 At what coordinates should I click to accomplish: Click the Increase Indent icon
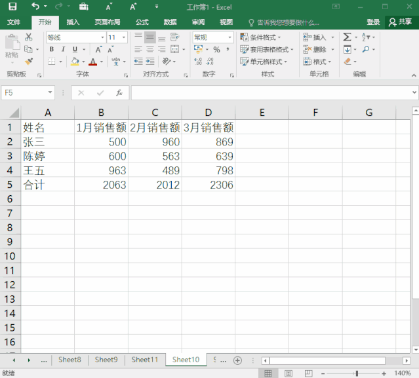150,62
